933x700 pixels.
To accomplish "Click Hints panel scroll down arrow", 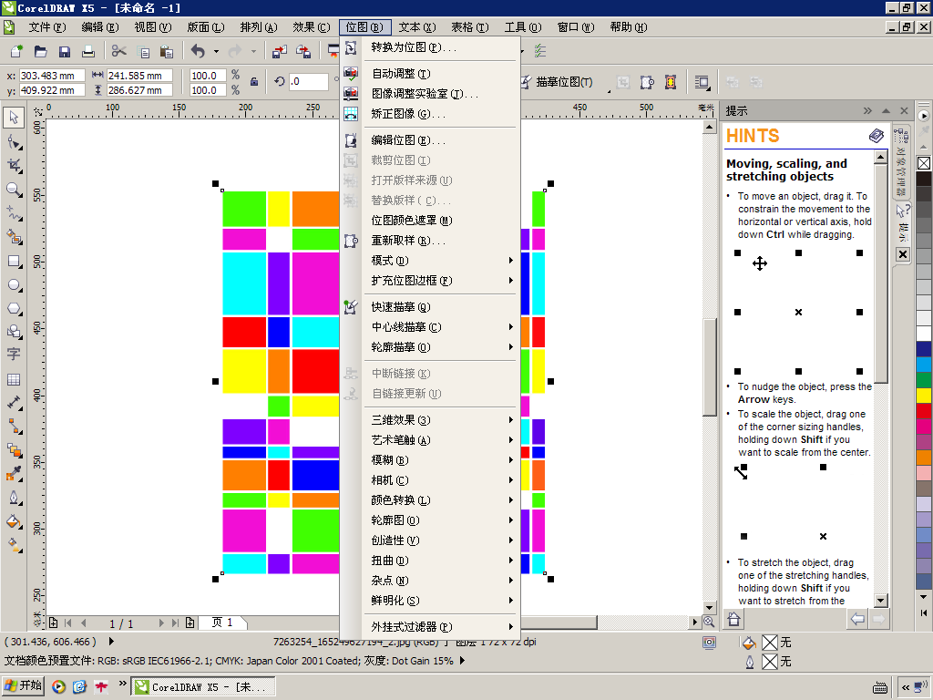I will (x=881, y=600).
